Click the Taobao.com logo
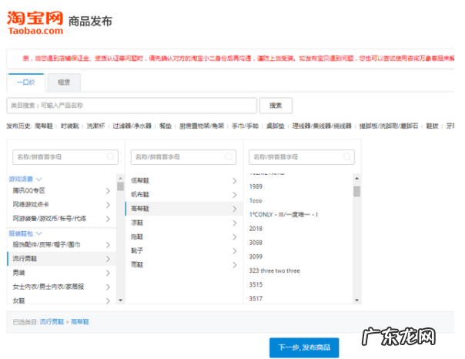The height and width of the screenshot is (359, 465). [35, 23]
